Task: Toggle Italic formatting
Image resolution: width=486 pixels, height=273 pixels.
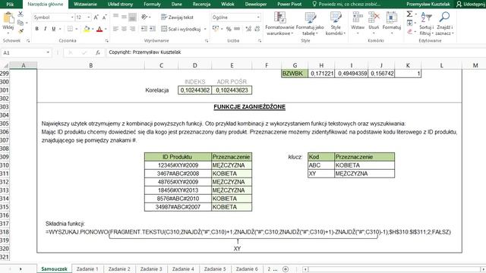Action: click(46, 29)
